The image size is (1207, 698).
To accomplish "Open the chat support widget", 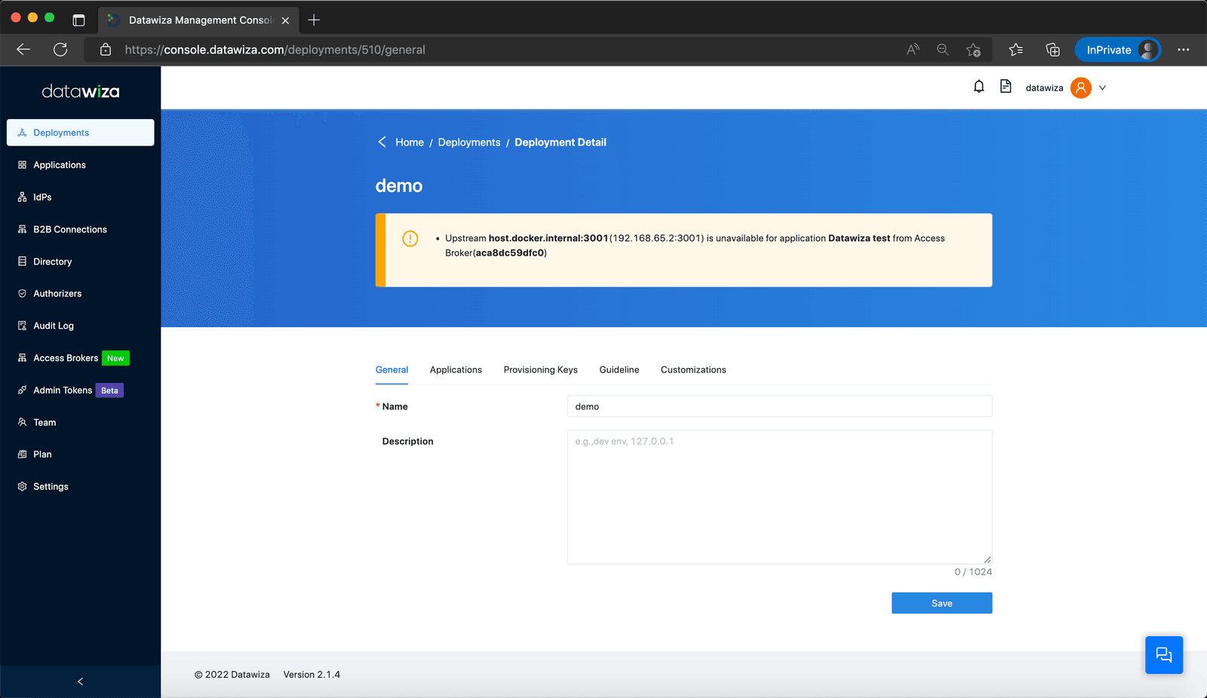I will [x=1164, y=655].
